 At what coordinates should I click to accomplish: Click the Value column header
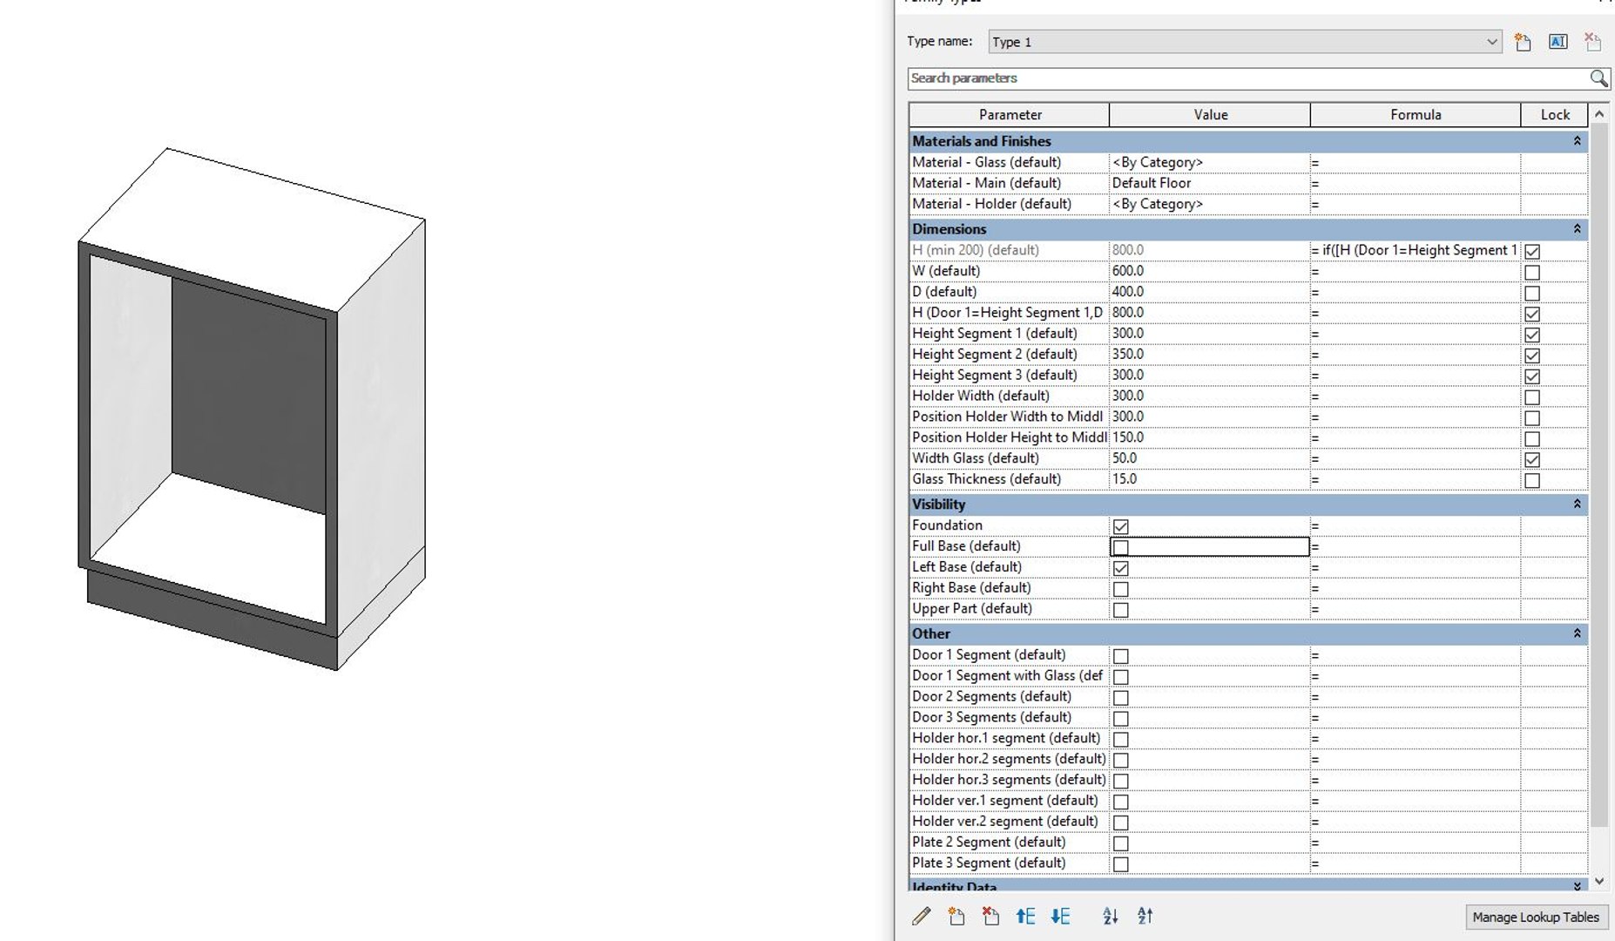(1210, 114)
